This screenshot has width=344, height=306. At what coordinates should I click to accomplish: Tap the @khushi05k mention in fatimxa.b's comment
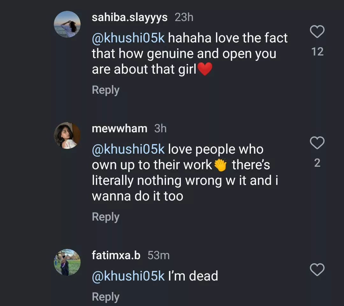pyautogui.click(x=128, y=276)
